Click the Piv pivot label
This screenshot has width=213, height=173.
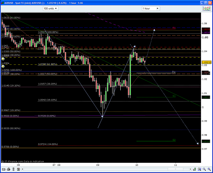pyautogui.click(x=174, y=72)
